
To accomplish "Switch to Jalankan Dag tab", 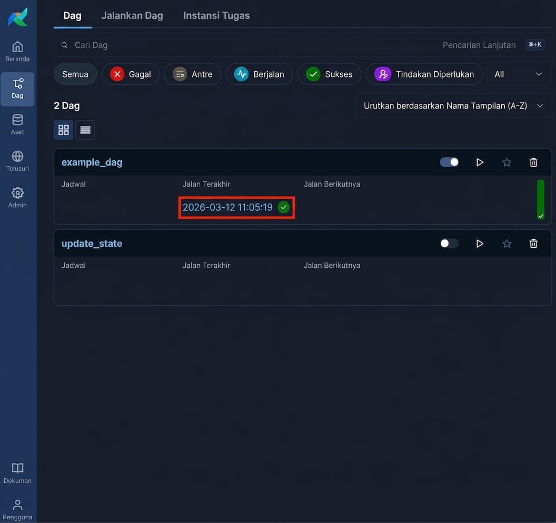I will point(132,16).
